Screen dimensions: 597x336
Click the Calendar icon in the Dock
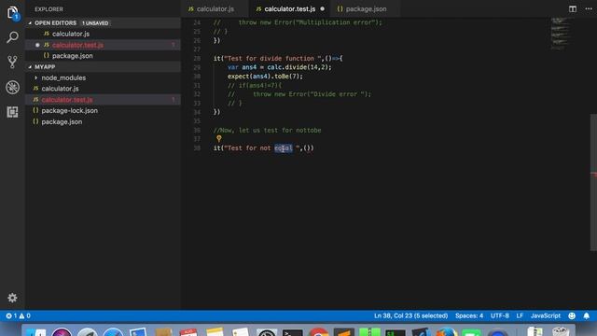[188, 332]
